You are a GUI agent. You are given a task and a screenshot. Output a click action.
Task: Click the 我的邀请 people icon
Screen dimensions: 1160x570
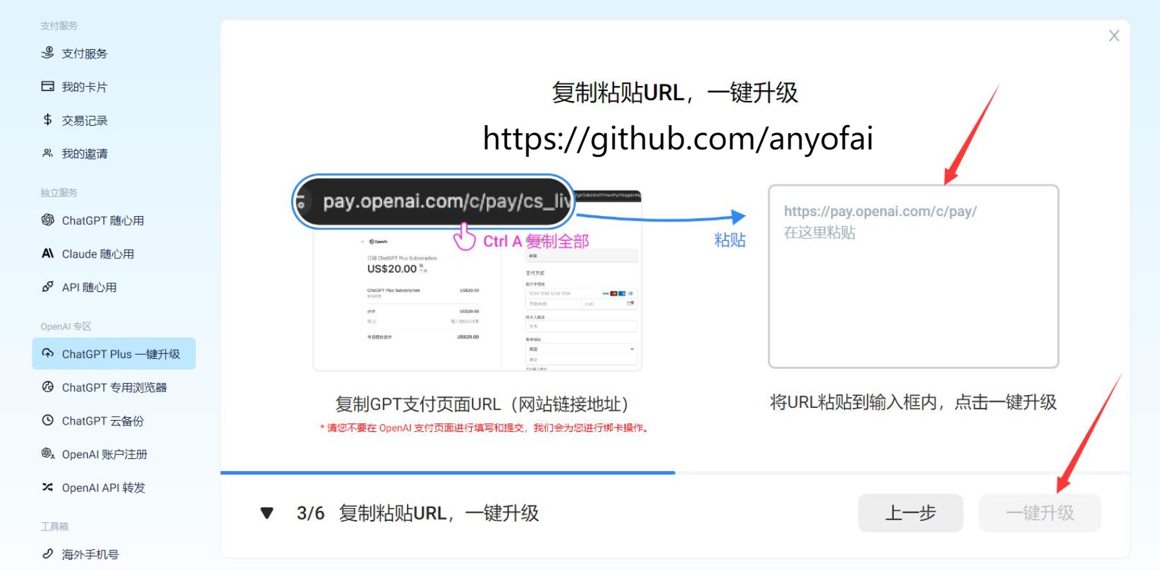point(47,153)
